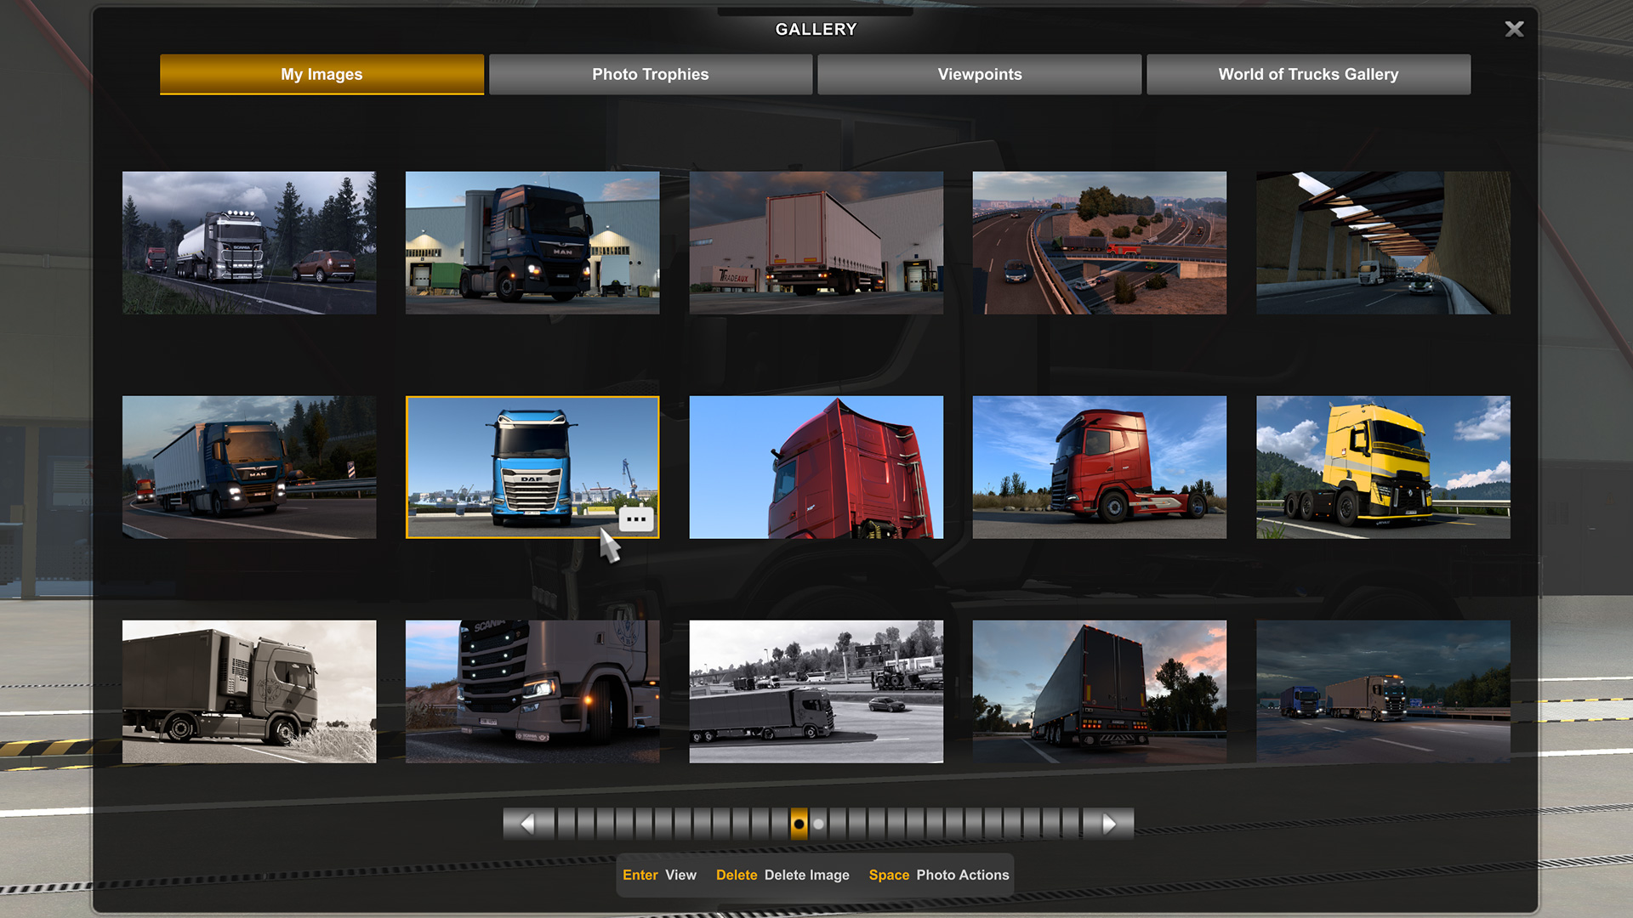Select the sepia truck and trailer photo

[x=248, y=691]
